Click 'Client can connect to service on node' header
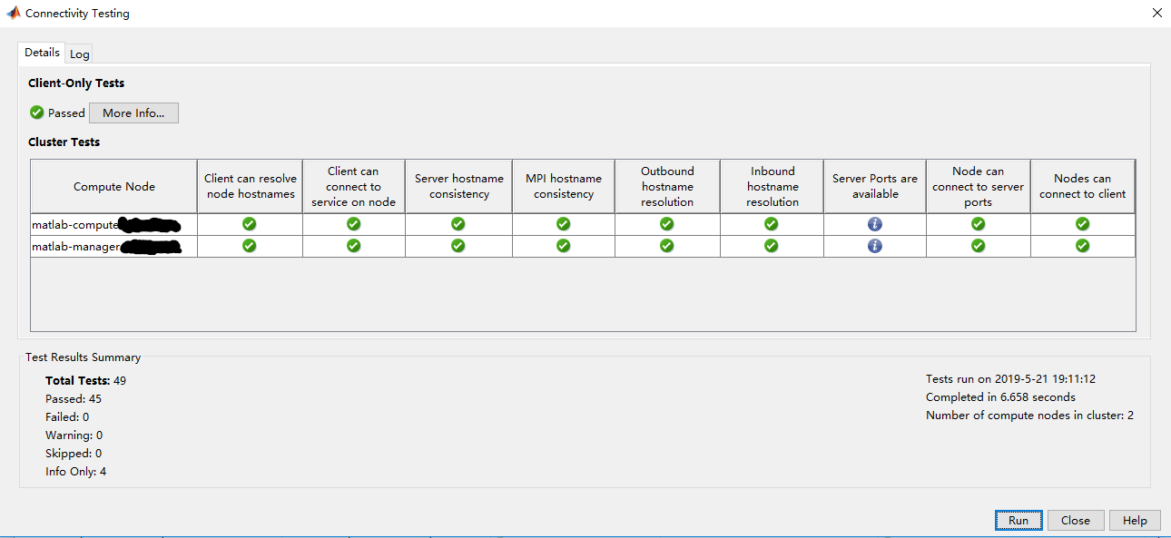 pyautogui.click(x=354, y=187)
